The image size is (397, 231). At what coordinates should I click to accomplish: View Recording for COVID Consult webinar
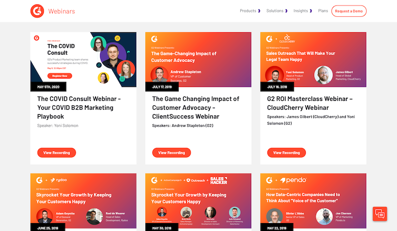[x=57, y=153]
